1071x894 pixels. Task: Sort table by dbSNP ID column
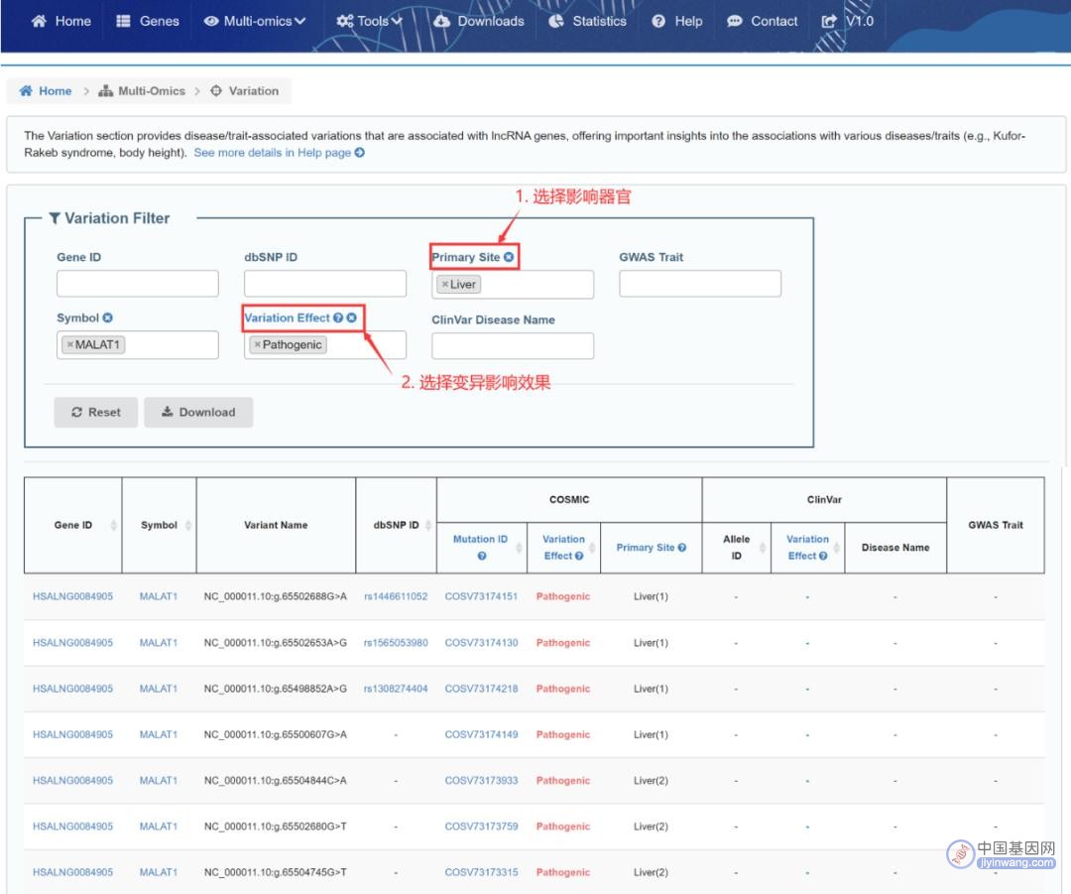pos(428,525)
